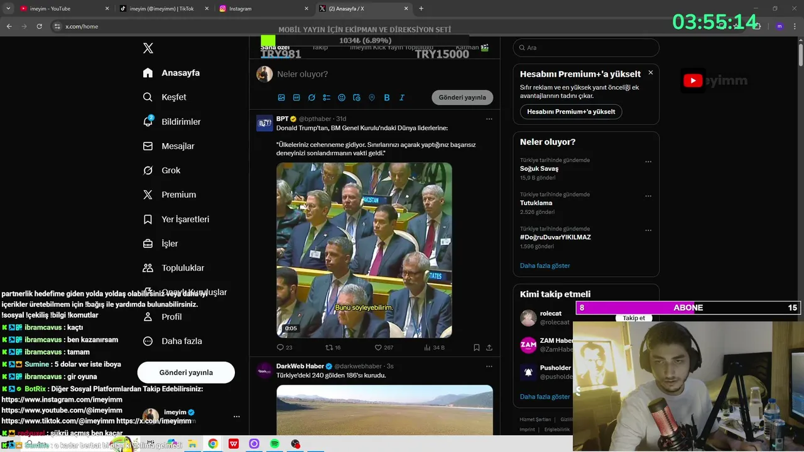Screen dimensions: 804x452
Task: Add media image icon to post
Action: click(x=281, y=98)
